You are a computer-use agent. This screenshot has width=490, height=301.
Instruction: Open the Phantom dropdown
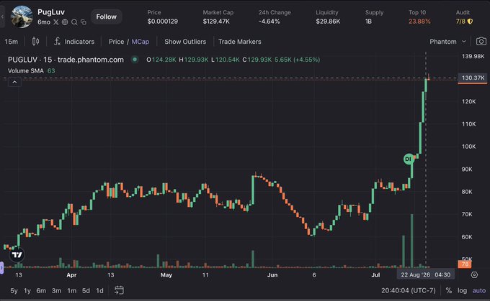click(447, 42)
